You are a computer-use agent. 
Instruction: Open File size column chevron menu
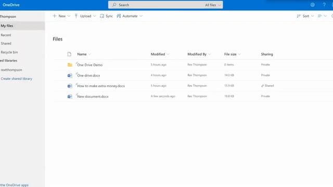click(x=239, y=54)
